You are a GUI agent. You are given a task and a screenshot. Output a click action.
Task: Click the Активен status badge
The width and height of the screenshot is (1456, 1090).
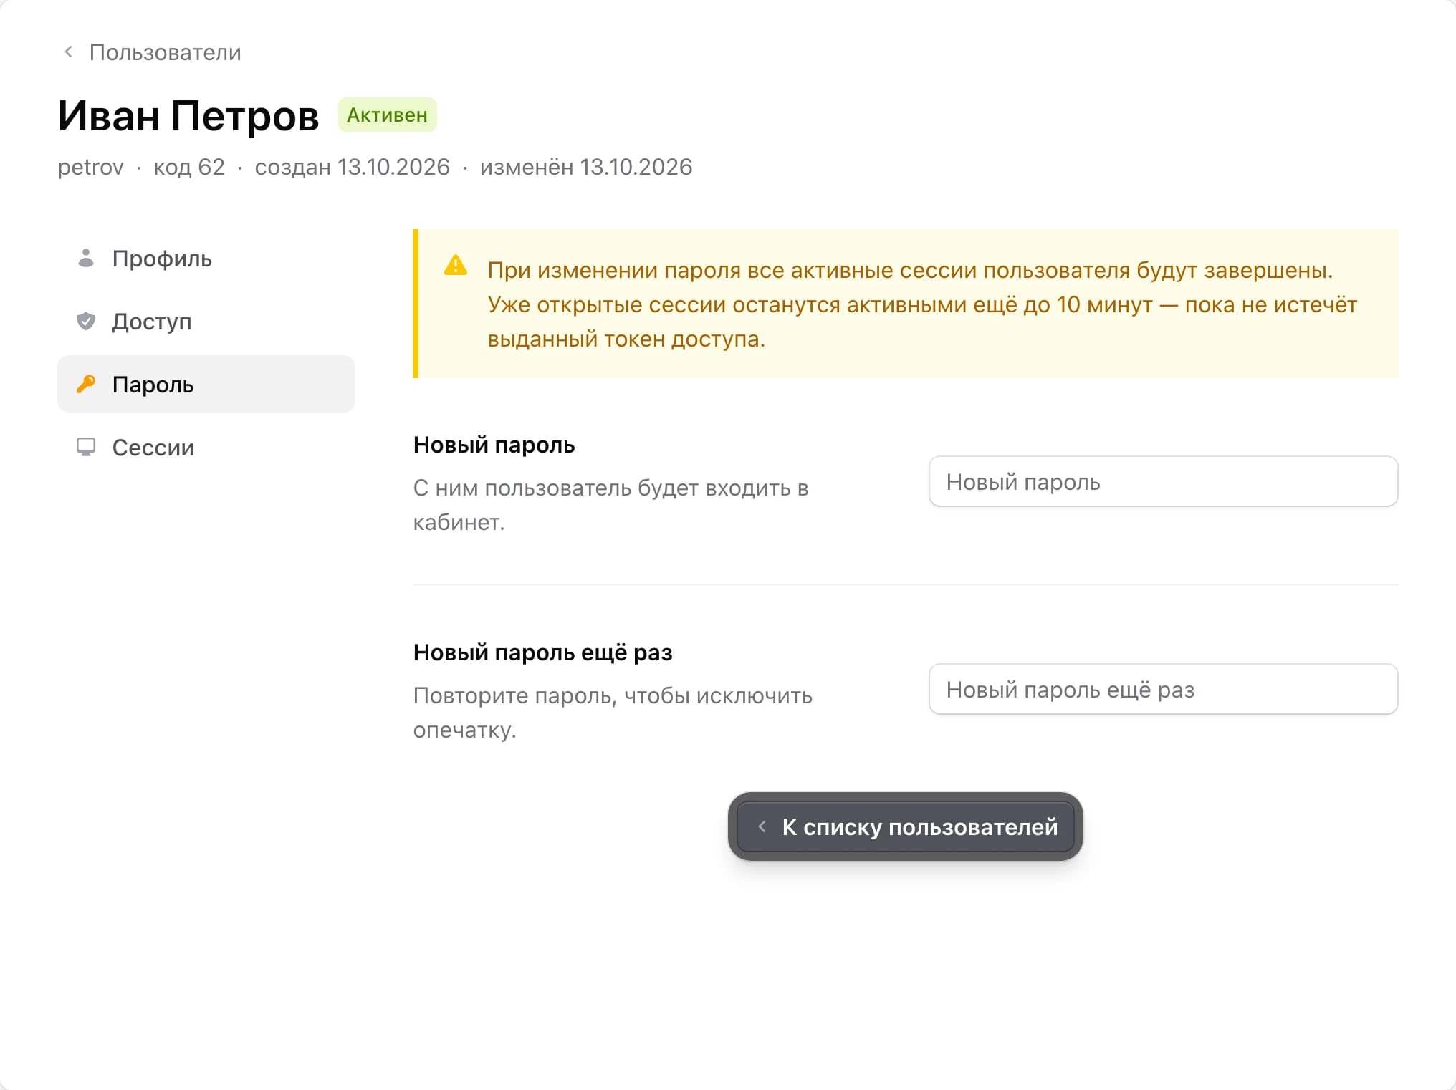coord(387,115)
